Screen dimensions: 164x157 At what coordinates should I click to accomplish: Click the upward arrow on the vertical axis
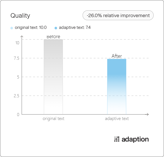pos(22,37)
